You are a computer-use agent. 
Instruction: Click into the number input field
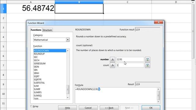click(130, 59)
